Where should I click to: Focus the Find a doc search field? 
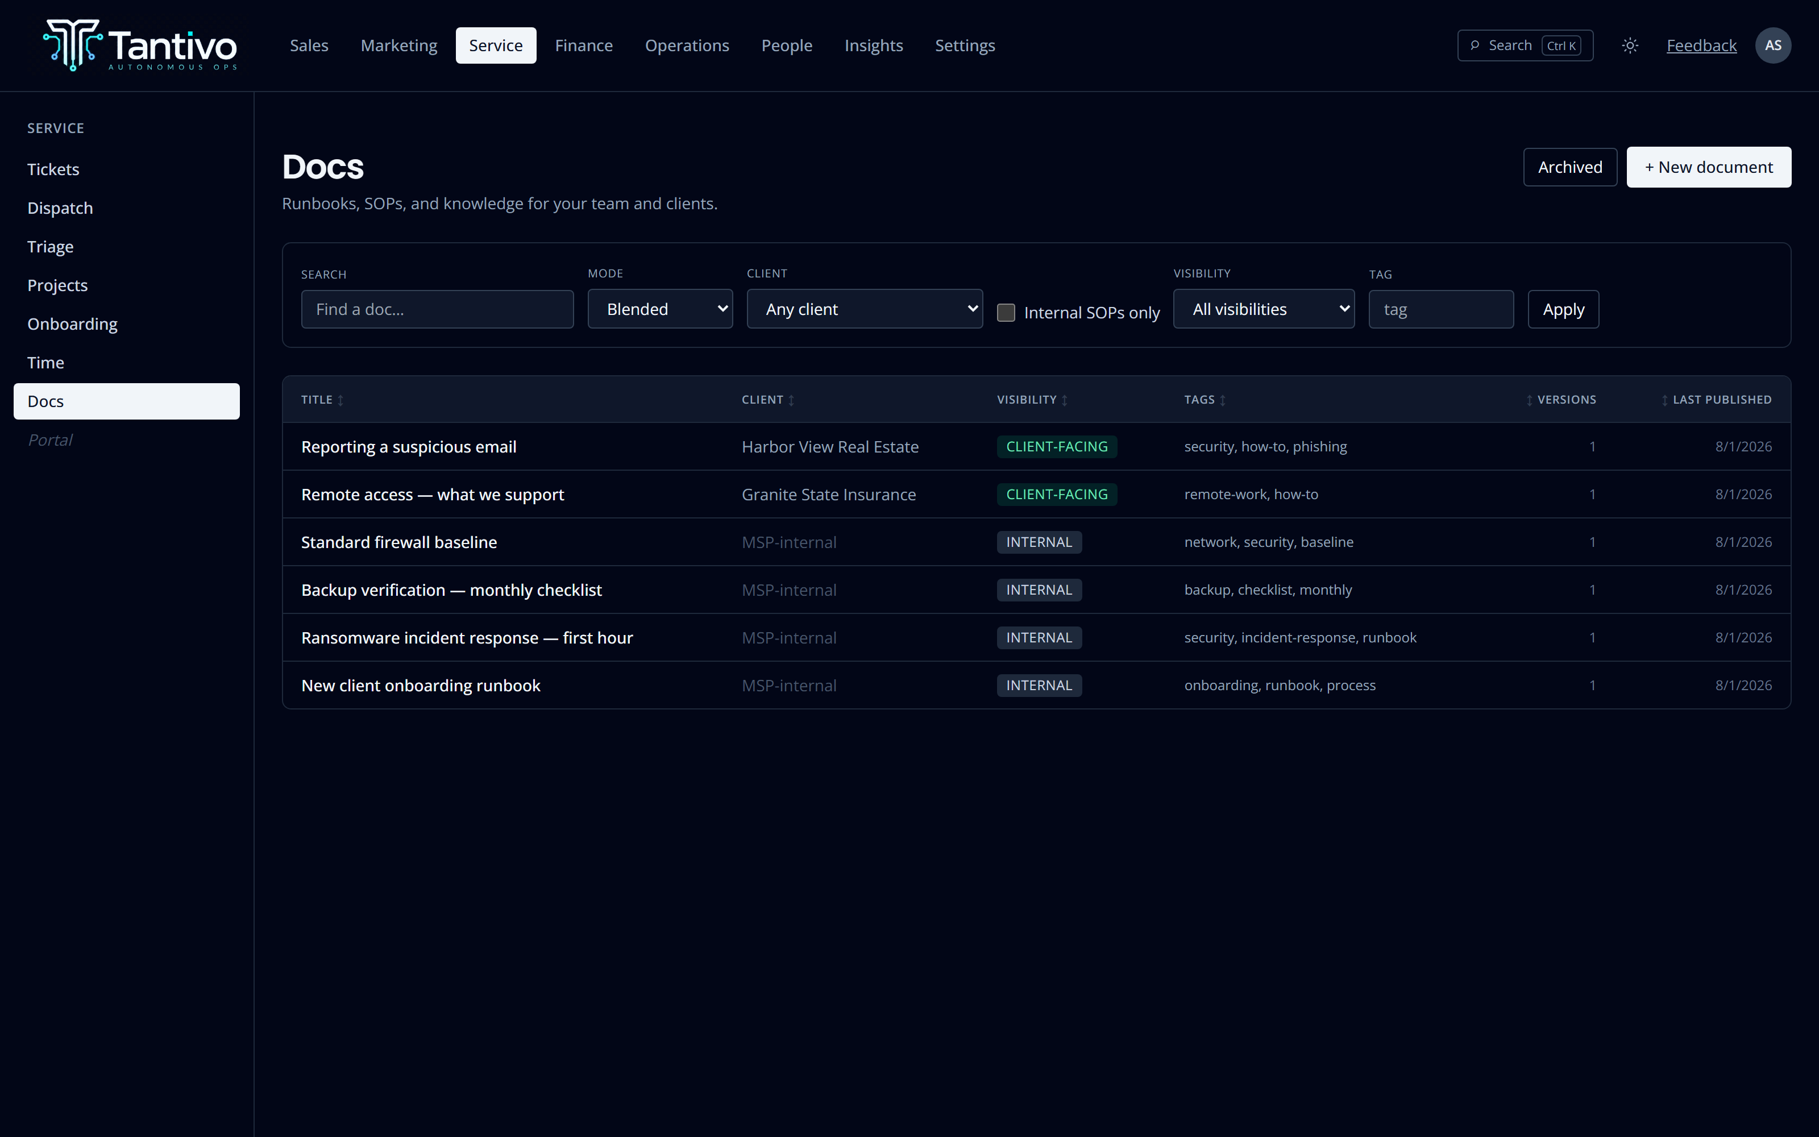point(437,309)
